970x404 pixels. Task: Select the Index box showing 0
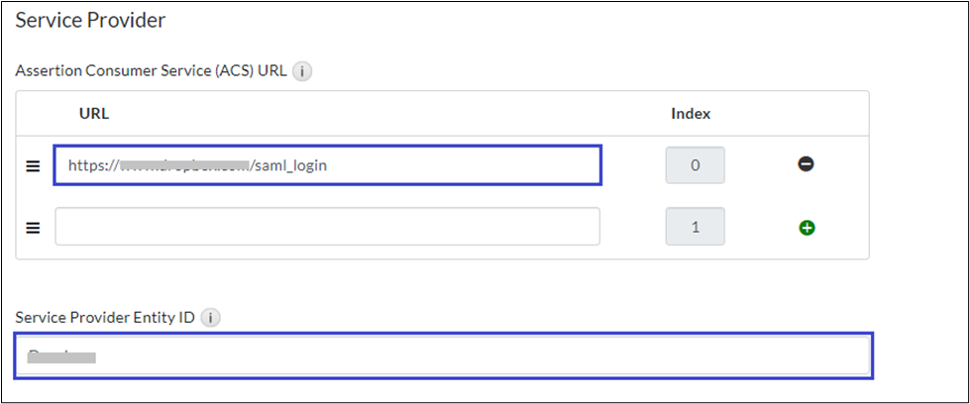click(x=695, y=165)
